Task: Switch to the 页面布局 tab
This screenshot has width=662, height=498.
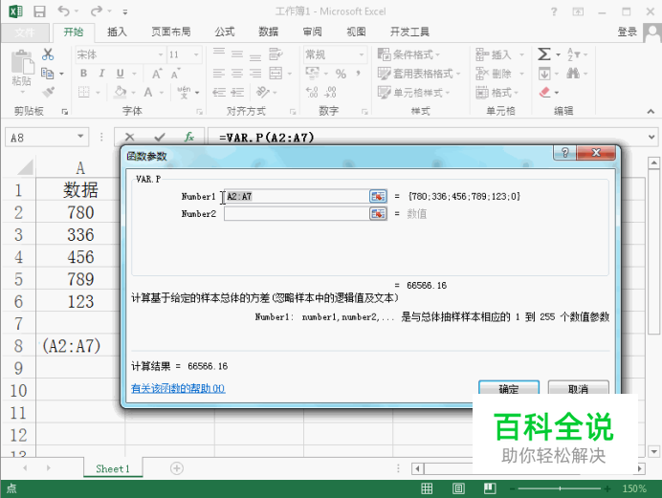Action: tap(171, 32)
